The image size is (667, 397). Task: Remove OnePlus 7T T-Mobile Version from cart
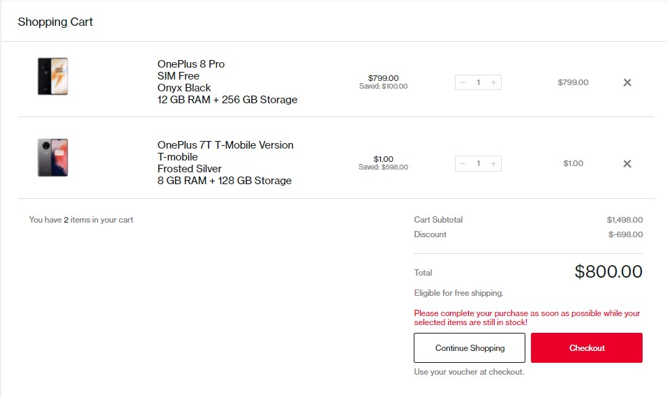point(627,164)
